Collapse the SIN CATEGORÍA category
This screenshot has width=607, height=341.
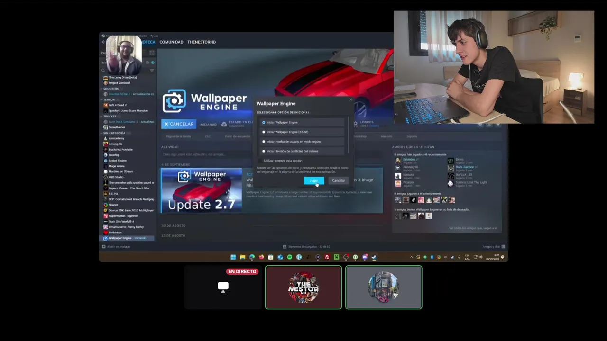click(101, 133)
